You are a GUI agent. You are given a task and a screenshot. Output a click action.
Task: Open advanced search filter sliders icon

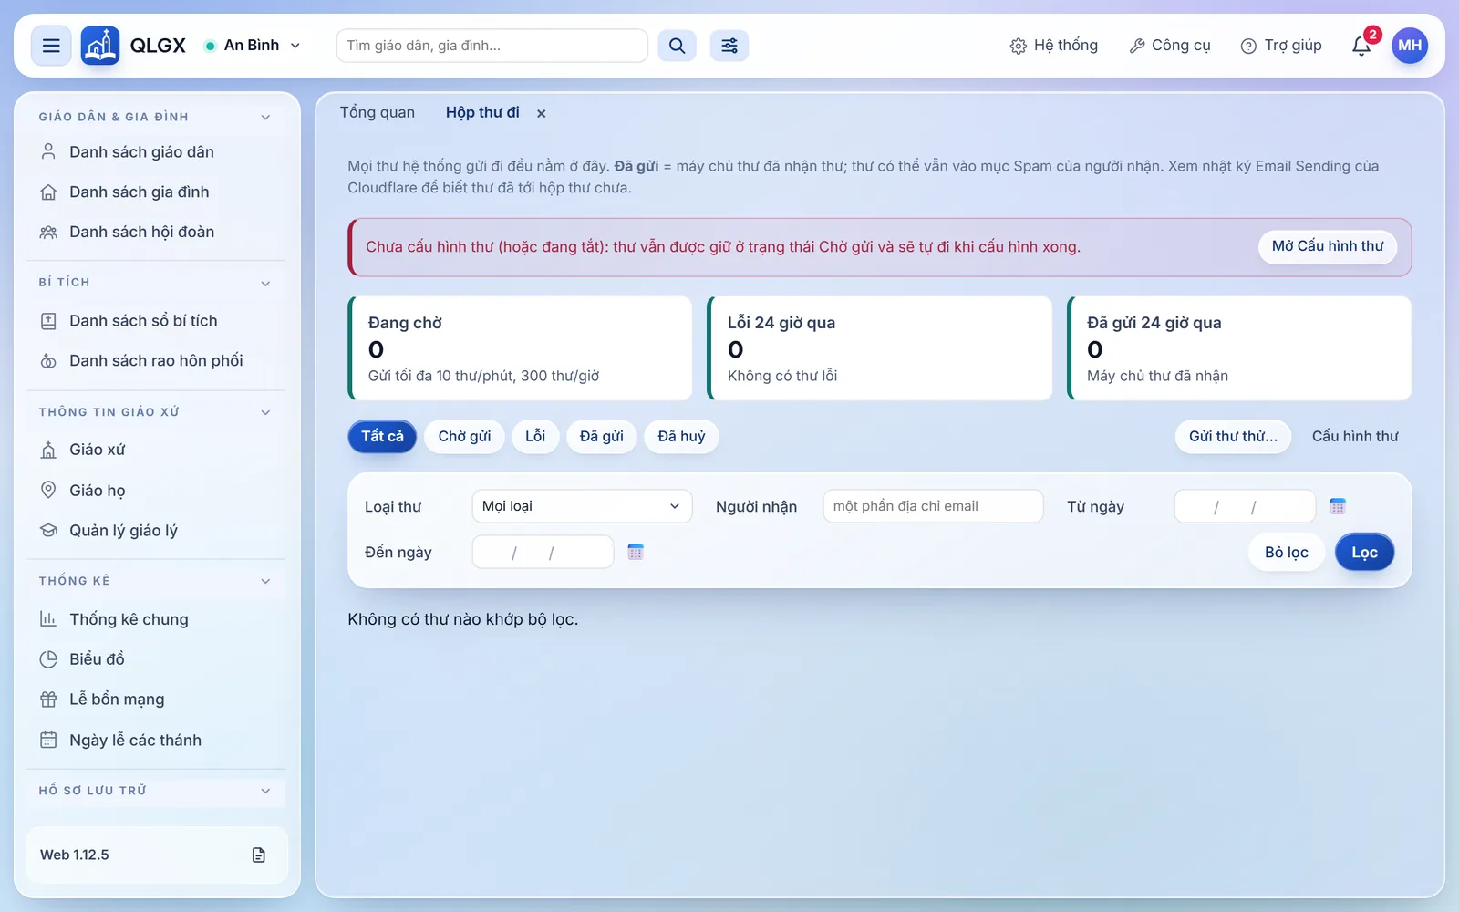coord(729,46)
